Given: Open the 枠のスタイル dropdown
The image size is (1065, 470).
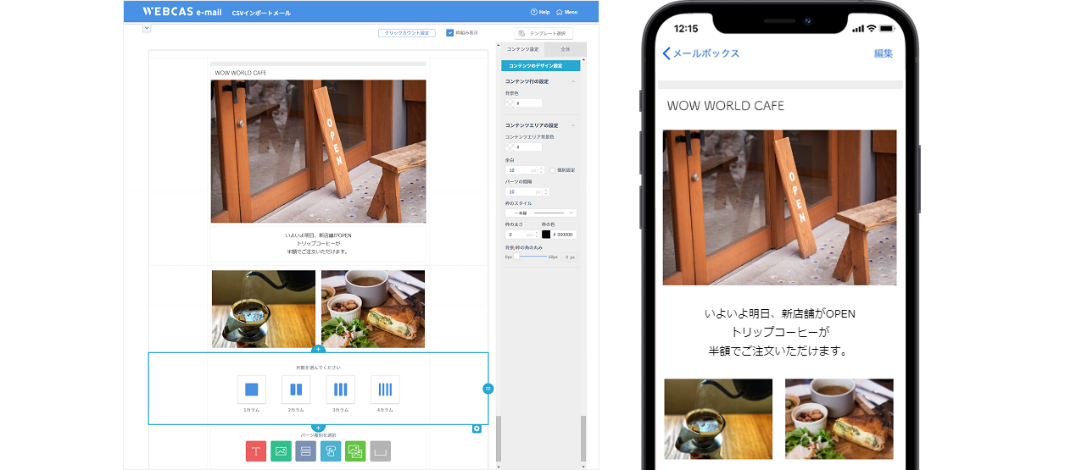Looking at the screenshot, I should [540, 213].
